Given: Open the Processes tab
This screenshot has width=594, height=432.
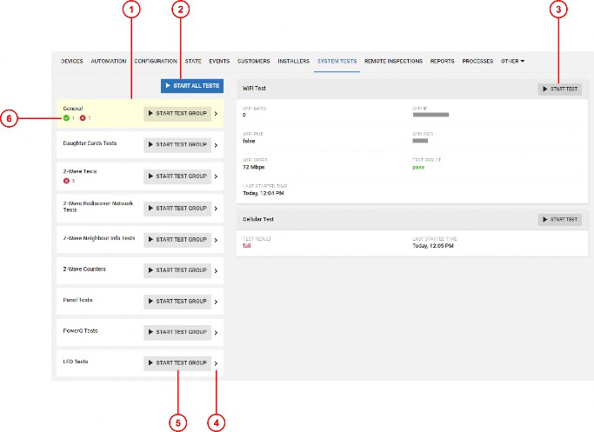Looking at the screenshot, I should coord(477,61).
